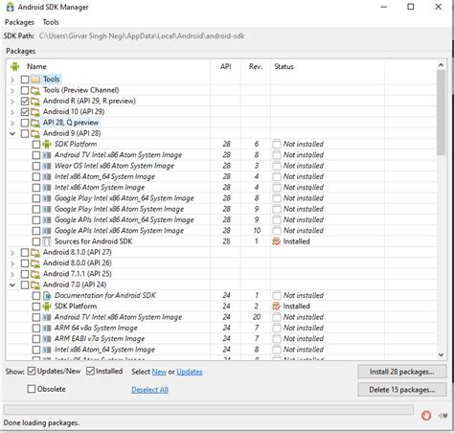The height and width of the screenshot is (433, 454).
Task: Expand the Android 8.1.0 (API 27) node
Action: coord(12,253)
